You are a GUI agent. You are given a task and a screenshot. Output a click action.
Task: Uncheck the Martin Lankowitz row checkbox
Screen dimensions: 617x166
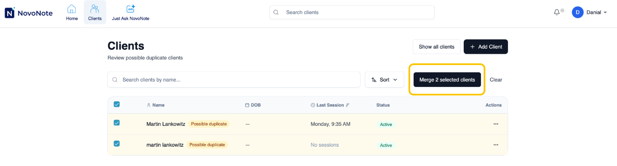click(117, 123)
